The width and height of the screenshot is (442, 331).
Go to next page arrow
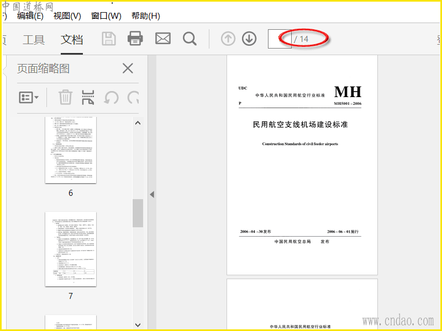(x=249, y=39)
